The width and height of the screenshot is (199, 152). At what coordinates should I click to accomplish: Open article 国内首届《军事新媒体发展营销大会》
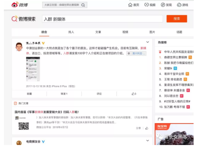(47, 112)
